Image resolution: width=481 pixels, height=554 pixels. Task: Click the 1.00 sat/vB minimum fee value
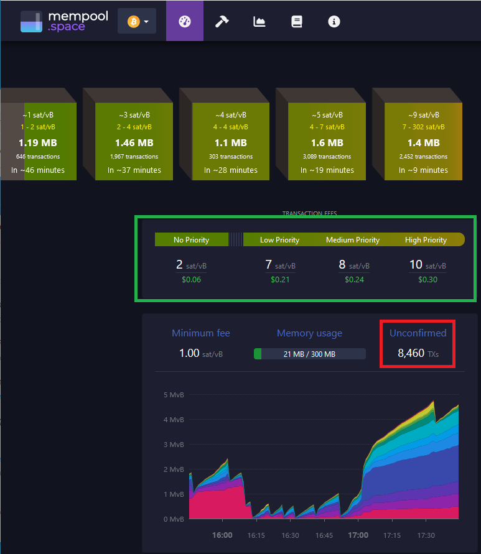[201, 353]
